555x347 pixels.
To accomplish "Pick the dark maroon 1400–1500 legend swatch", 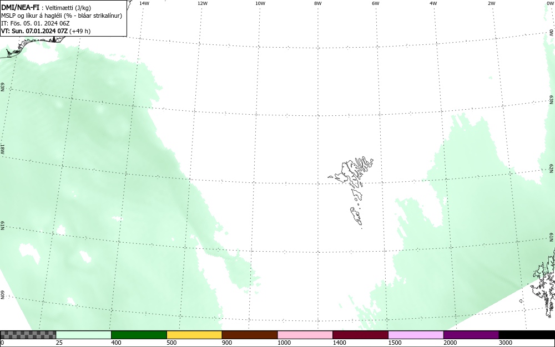I will pyautogui.click(x=360, y=335).
